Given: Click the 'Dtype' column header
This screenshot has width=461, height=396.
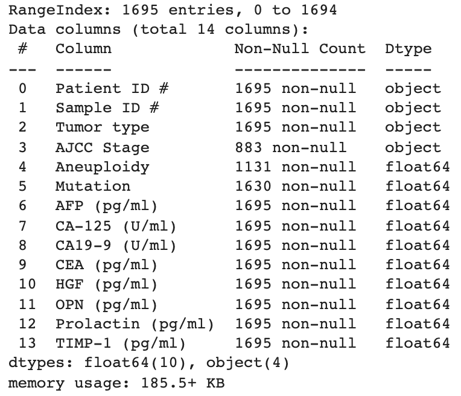Looking at the screenshot, I should (409, 49).
